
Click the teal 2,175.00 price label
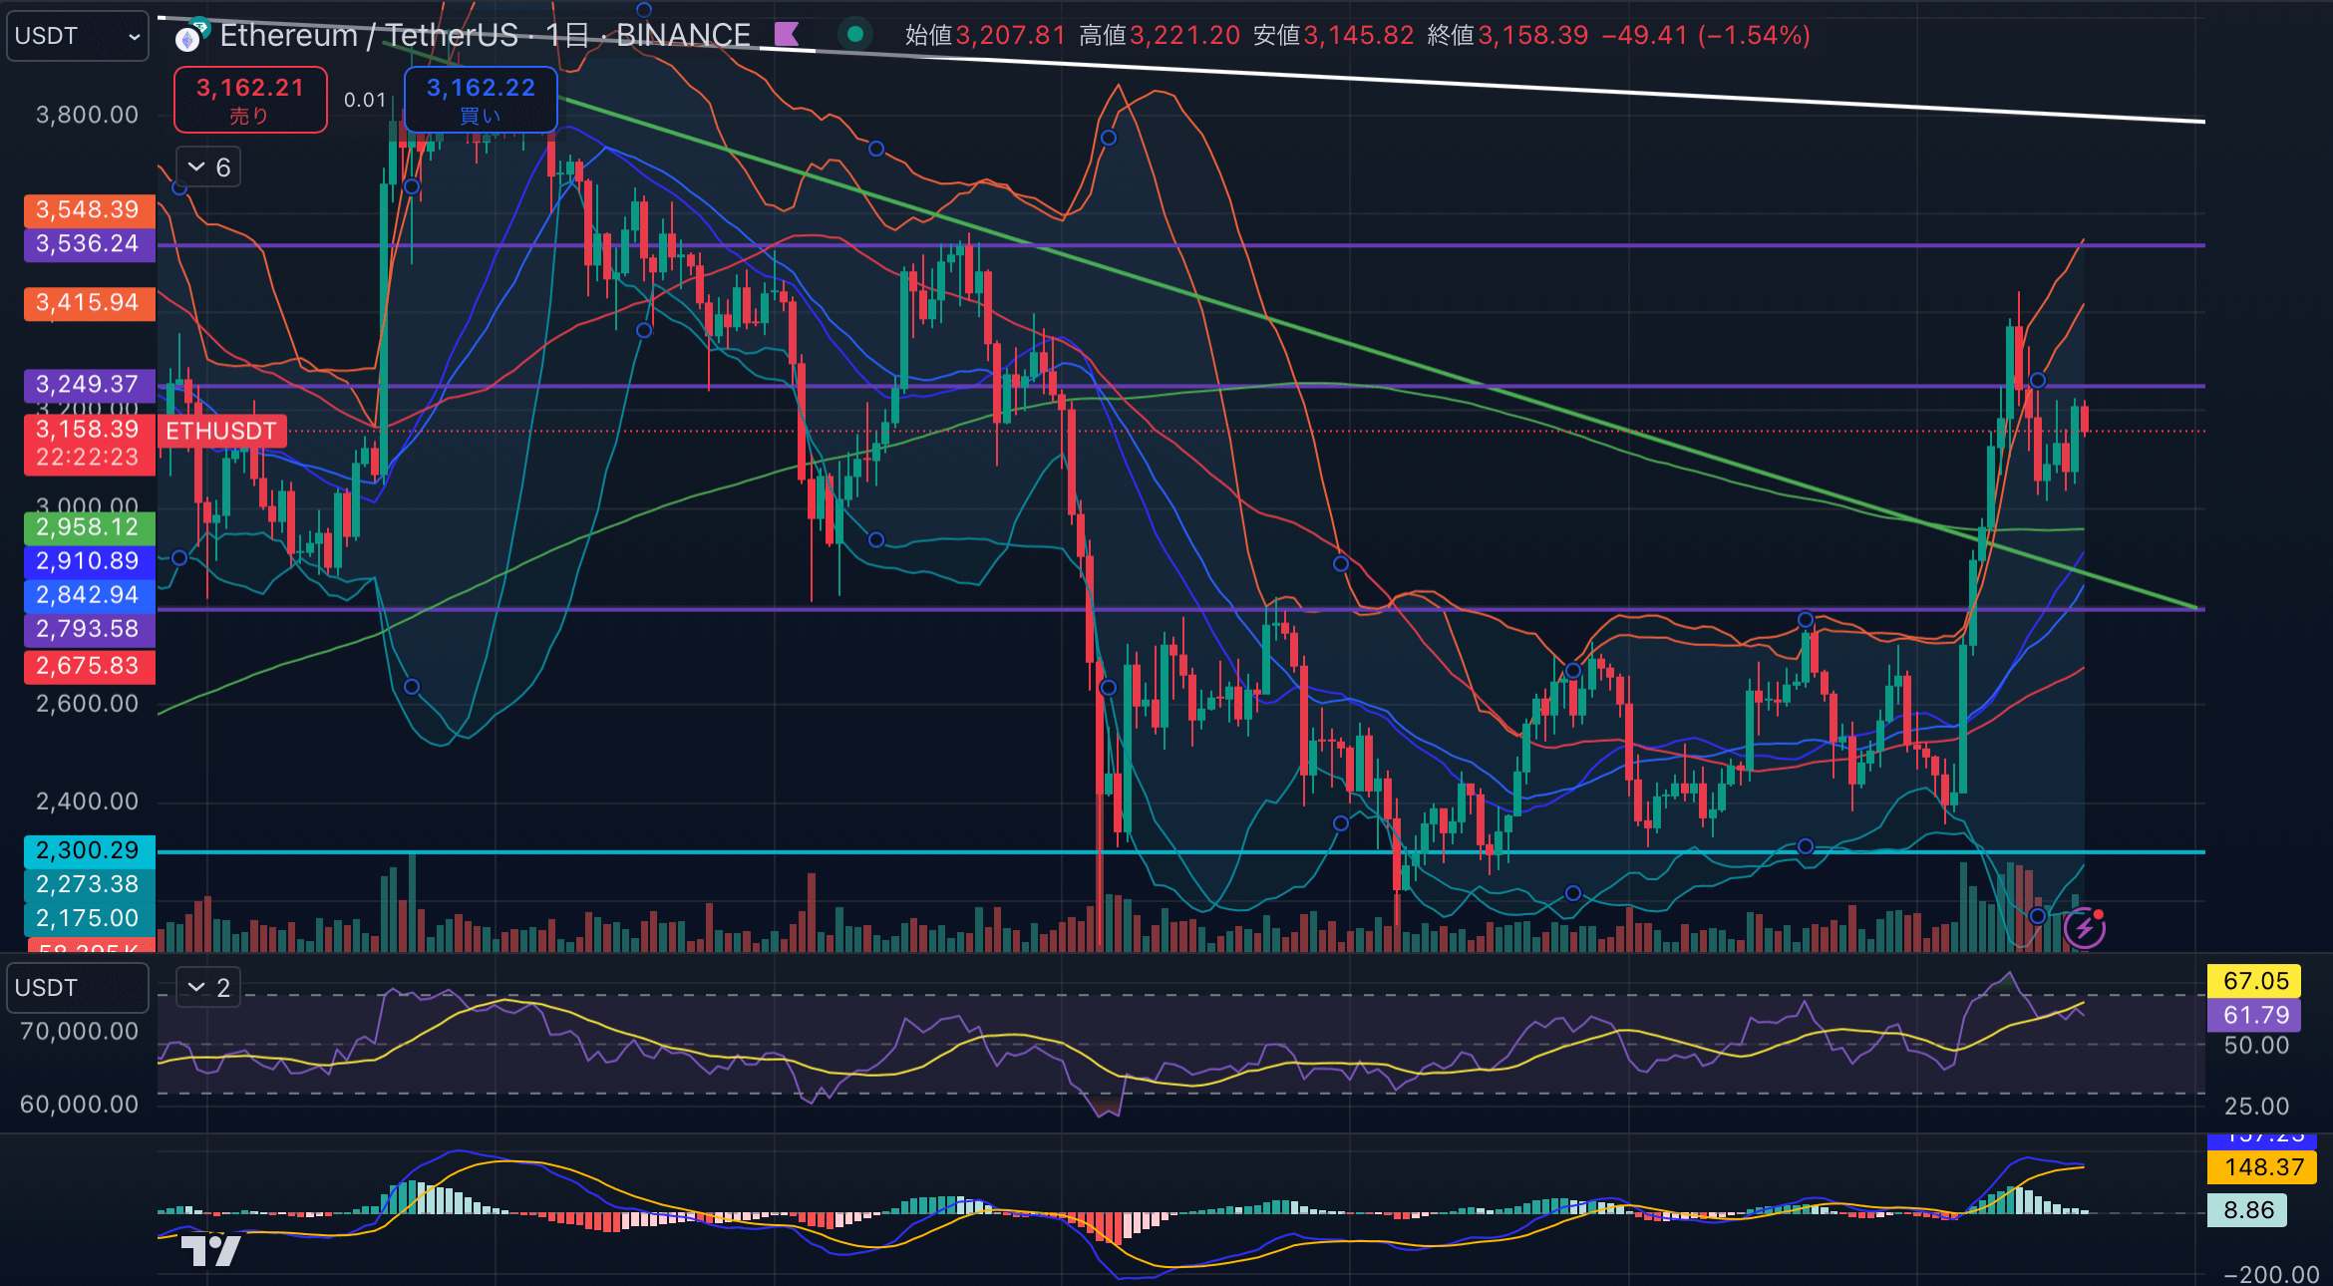click(x=89, y=918)
